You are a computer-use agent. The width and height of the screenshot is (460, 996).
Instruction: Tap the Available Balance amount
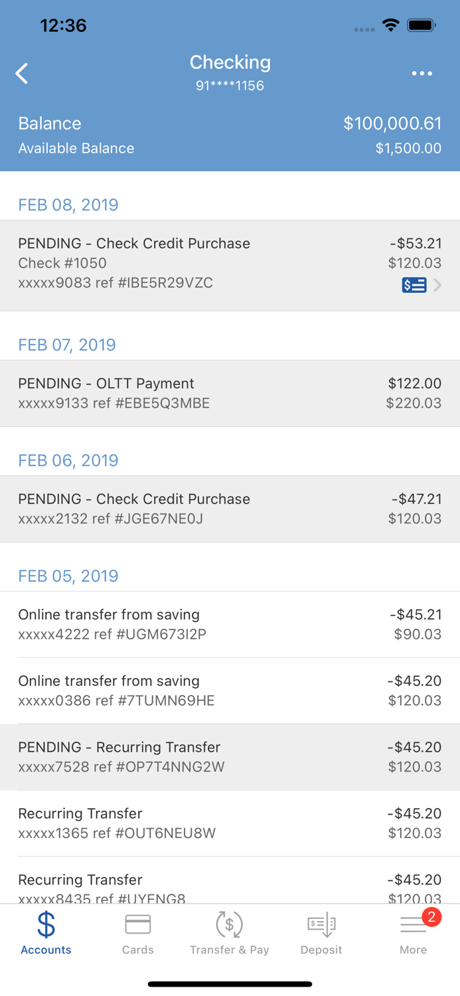coord(408,148)
